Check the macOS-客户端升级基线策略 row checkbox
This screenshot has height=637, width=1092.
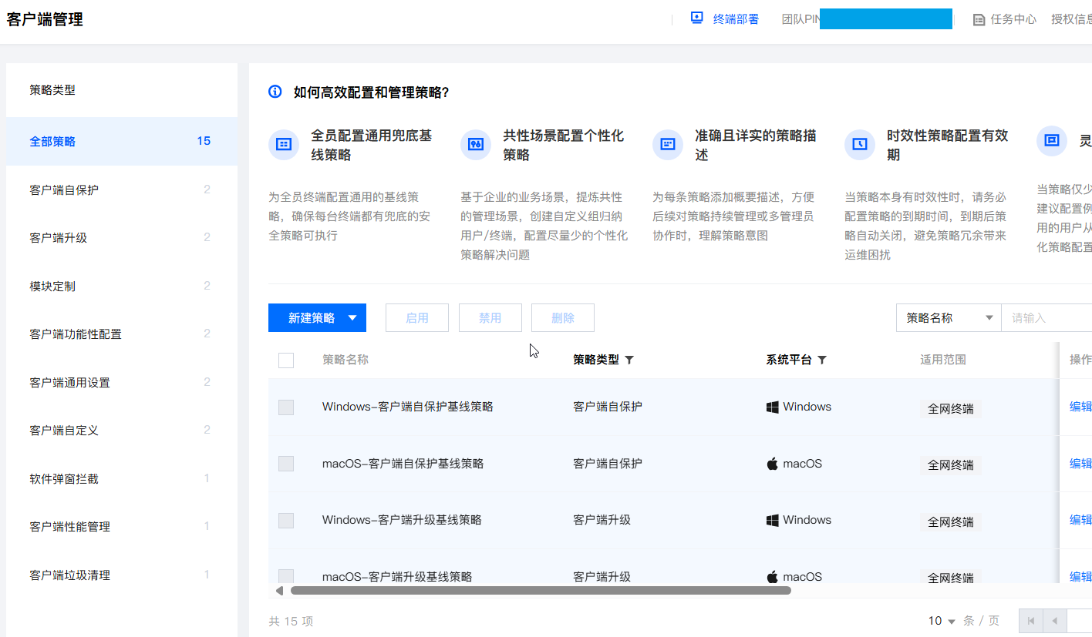pos(286,575)
